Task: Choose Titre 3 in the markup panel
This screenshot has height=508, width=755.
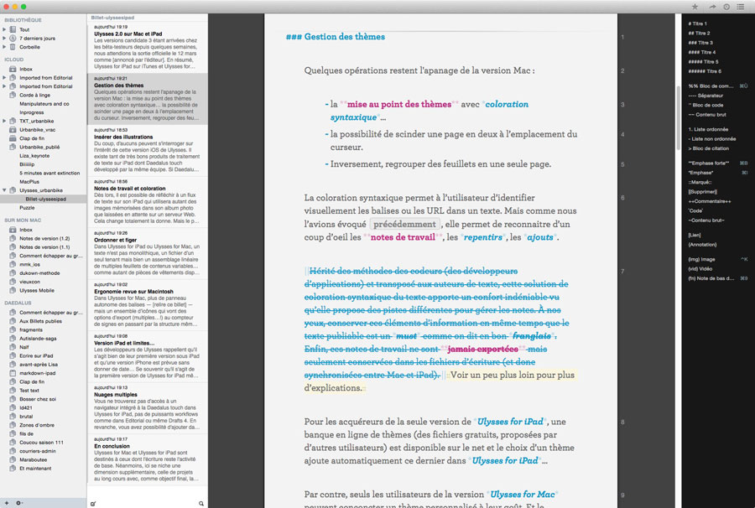Action: 700,43
